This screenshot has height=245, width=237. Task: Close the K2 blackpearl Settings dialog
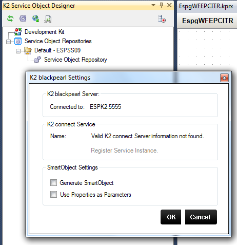click(224, 78)
